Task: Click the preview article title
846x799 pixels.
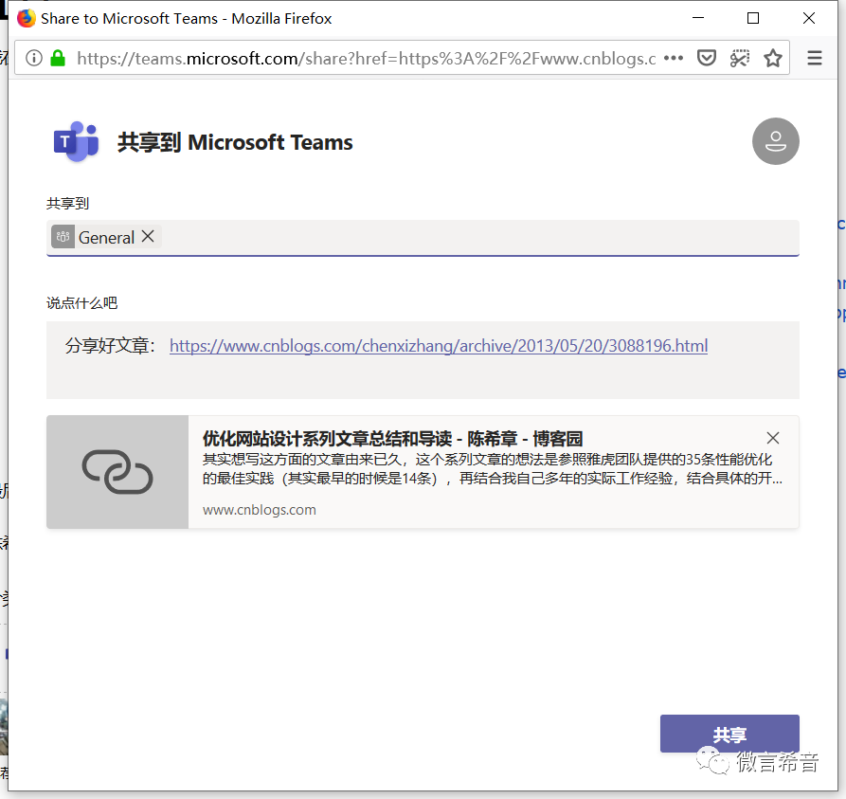Action: click(393, 439)
